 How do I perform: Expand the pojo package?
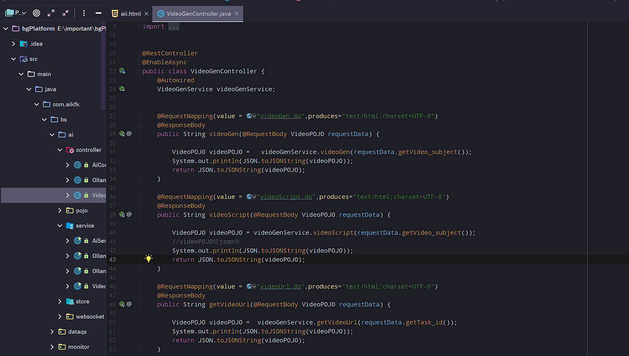60,210
